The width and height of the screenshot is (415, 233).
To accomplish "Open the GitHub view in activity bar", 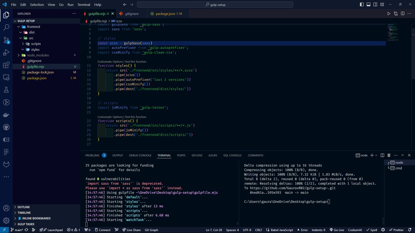I will [x=6, y=127].
